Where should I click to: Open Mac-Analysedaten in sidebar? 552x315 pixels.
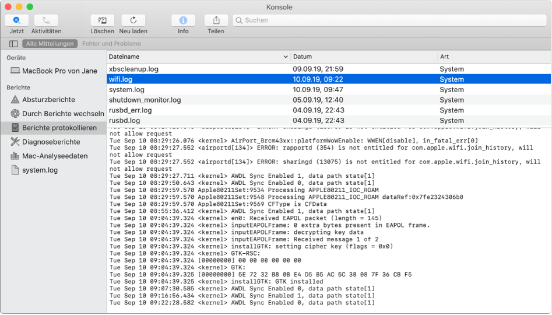point(54,156)
